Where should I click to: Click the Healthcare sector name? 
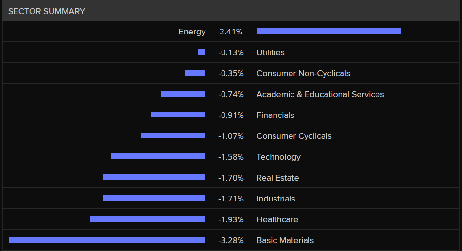[277, 219]
